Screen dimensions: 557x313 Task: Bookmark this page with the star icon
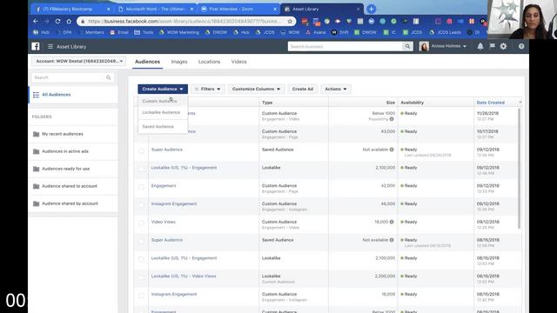290,21
